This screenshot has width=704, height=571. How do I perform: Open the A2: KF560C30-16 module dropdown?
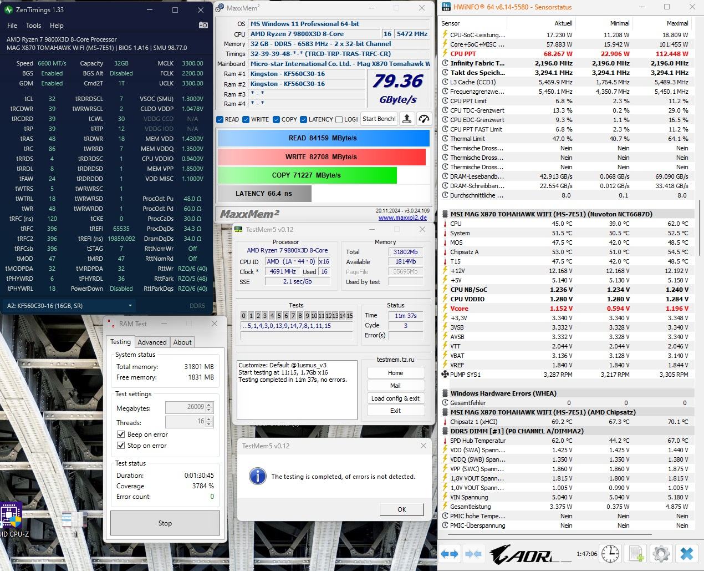coord(70,305)
